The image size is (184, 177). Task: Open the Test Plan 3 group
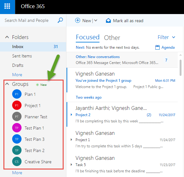coord(35,139)
